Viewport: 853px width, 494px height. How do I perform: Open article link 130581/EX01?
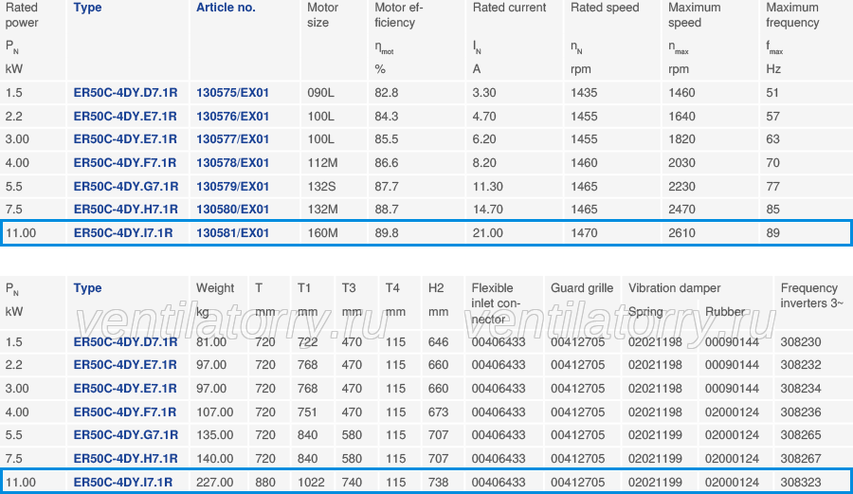click(x=232, y=233)
